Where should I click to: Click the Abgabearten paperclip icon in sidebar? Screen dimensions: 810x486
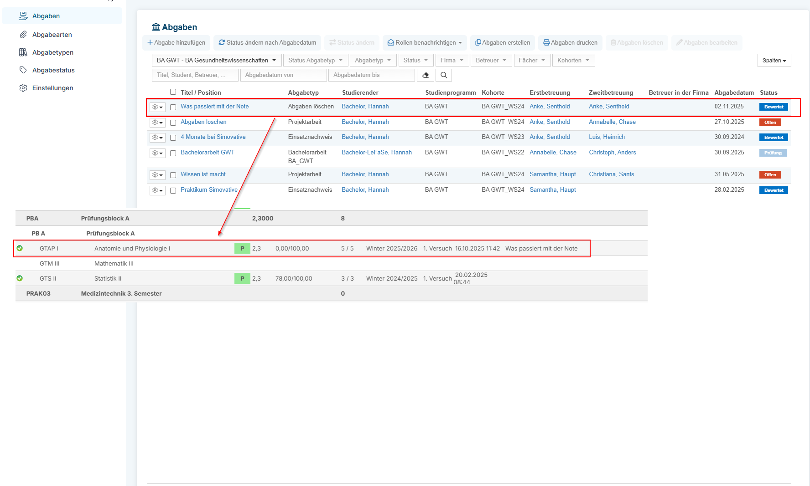(x=23, y=35)
